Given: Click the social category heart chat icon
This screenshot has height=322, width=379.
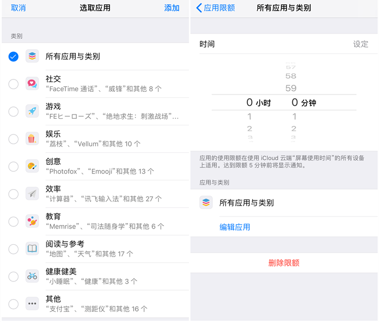Looking at the screenshot, I should click(x=32, y=84).
